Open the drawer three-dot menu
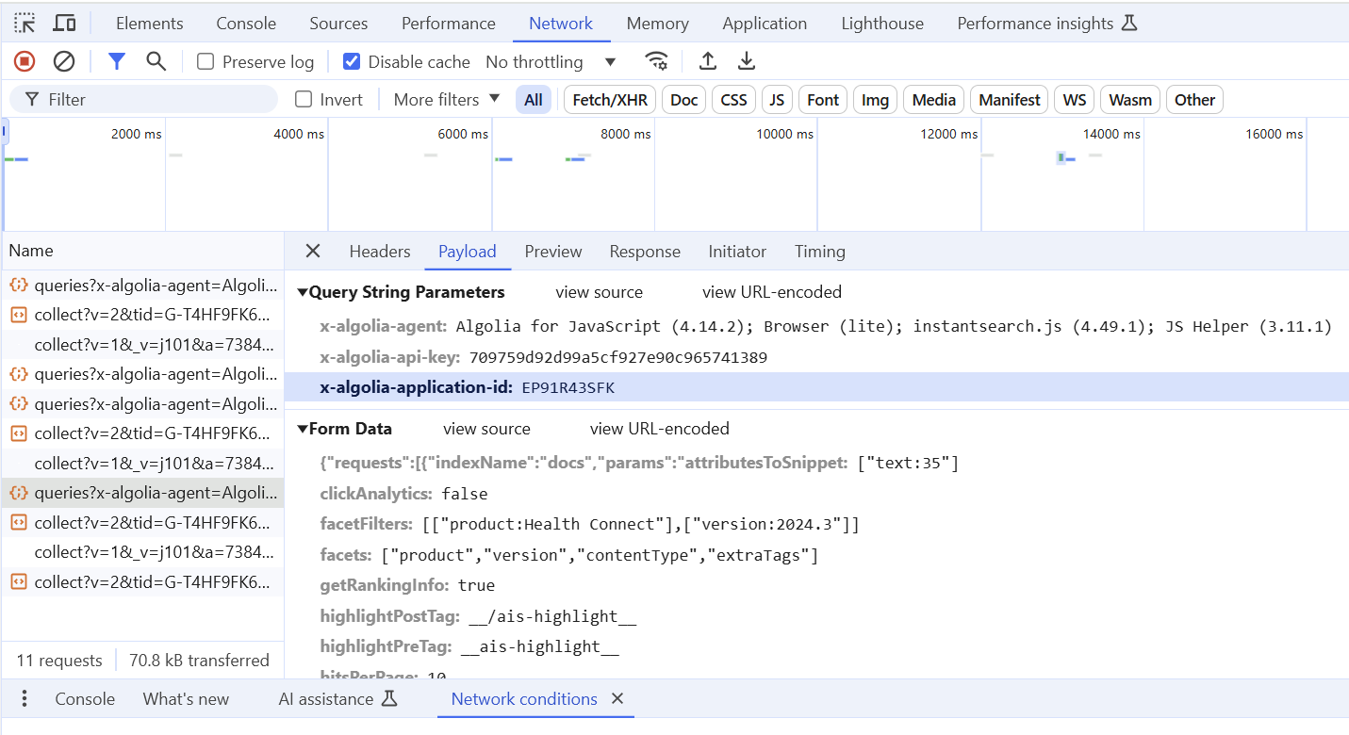Viewport: 1349px width, 735px height. click(x=25, y=698)
